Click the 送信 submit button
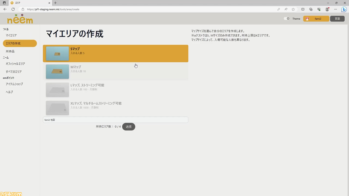The height and width of the screenshot is (196, 349). (129, 127)
